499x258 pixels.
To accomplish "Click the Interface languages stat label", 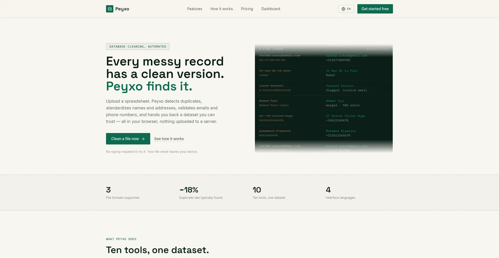I will [x=340, y=198].
